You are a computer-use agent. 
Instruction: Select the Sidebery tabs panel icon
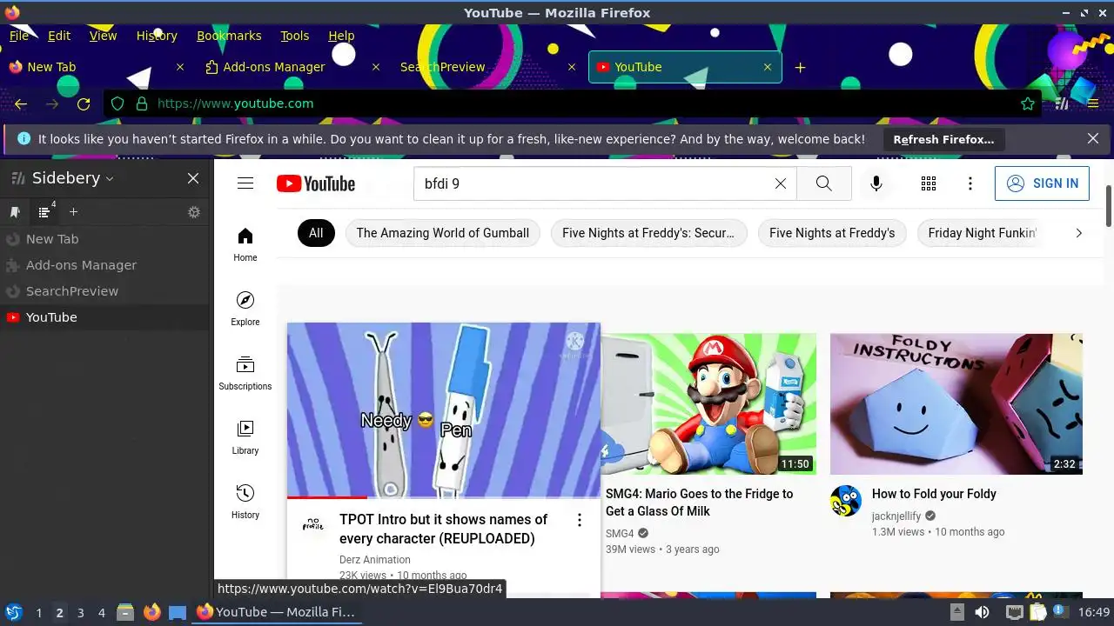point(44,212)
